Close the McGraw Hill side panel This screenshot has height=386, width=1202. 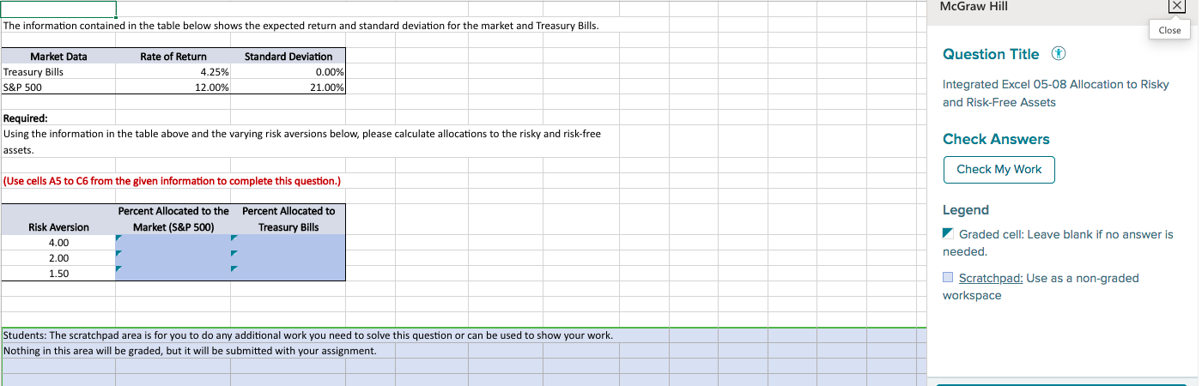pyautogui.click(x=1175, y=6)
